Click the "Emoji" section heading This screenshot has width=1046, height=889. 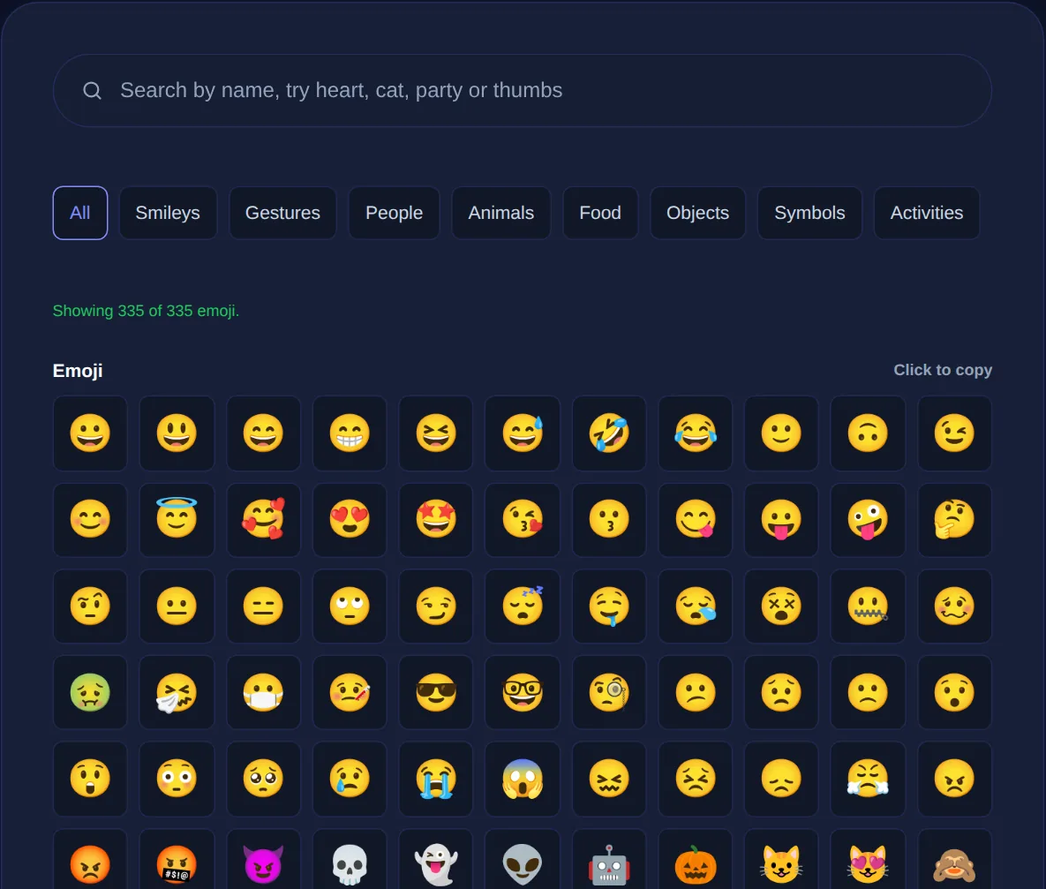coord(78,371)
